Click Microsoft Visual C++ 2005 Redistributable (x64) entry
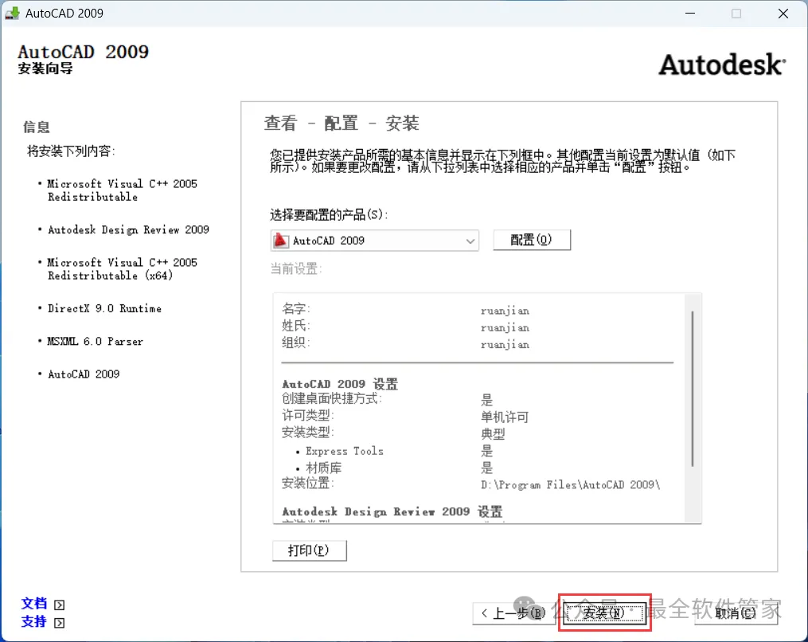808x642 pixels. coord(122,268)
